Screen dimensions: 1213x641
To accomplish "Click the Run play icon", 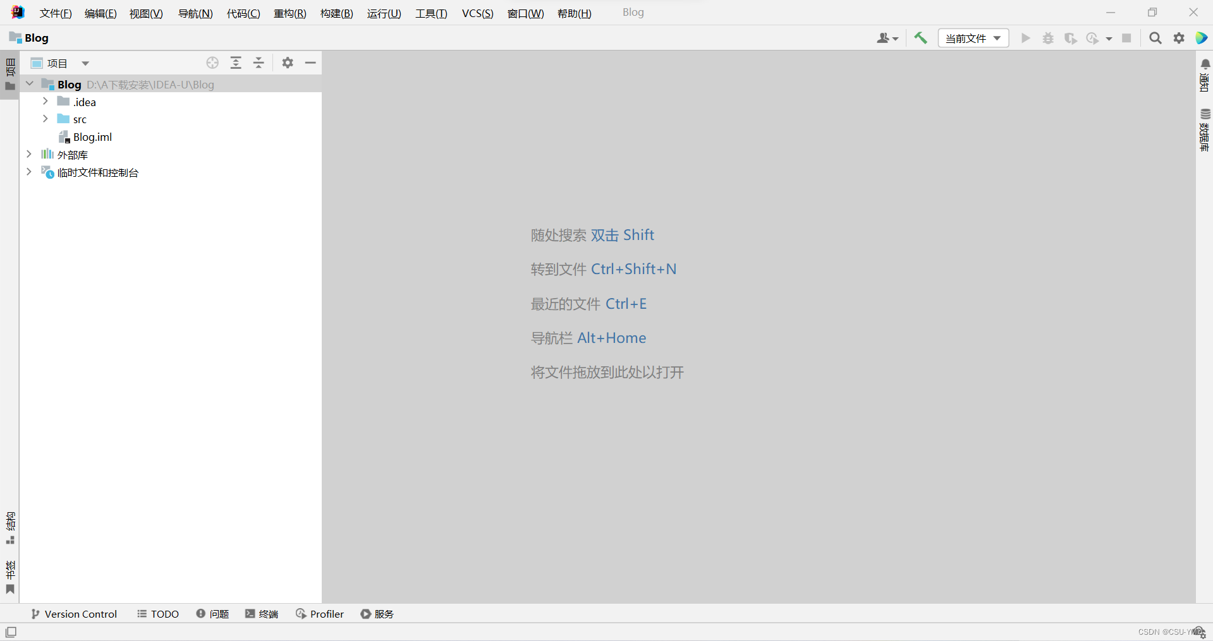I will pos(1026,39).
